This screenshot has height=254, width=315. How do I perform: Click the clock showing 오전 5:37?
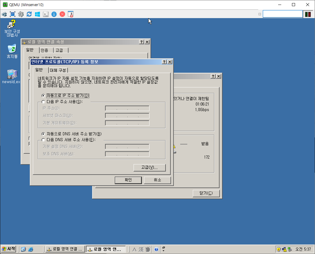(303, 249)
